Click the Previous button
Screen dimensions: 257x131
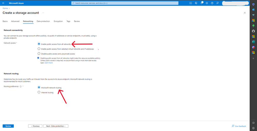(x=35, y=126)
